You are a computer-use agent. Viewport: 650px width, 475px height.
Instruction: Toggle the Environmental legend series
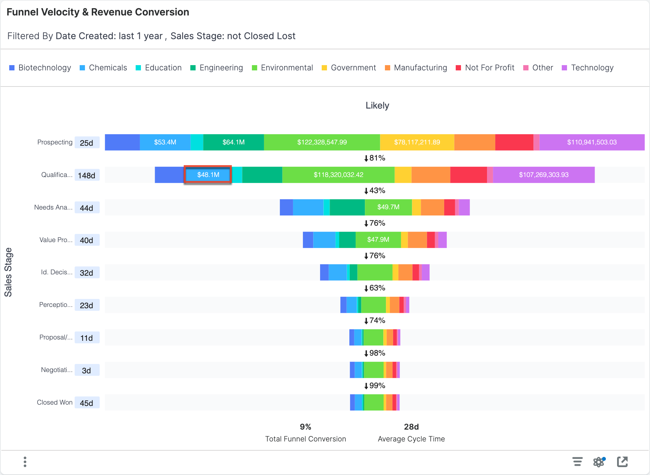click(x=286, y=68)
